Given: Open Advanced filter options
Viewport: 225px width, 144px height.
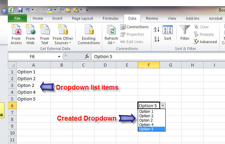Looking at the screenshot, I should click(205, 42).
